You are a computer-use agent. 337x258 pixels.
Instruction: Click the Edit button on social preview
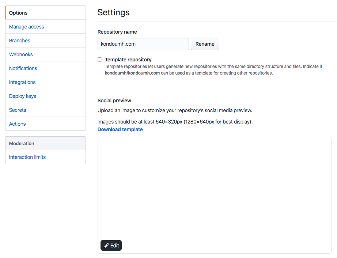111,245
